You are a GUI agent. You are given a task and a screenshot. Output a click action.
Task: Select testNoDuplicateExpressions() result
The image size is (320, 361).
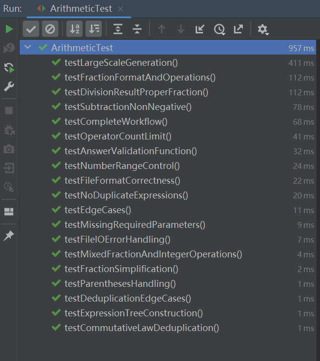[x=168, y=195]
